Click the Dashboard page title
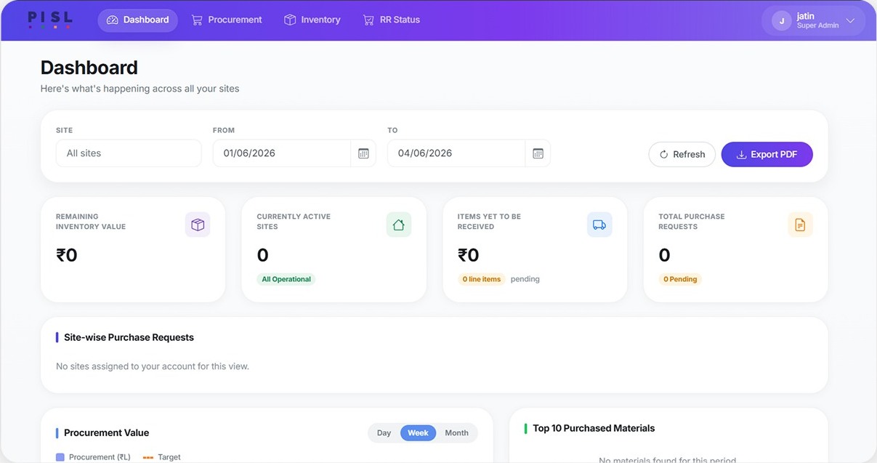Screen dimensions: 877x463 (89, 68)
